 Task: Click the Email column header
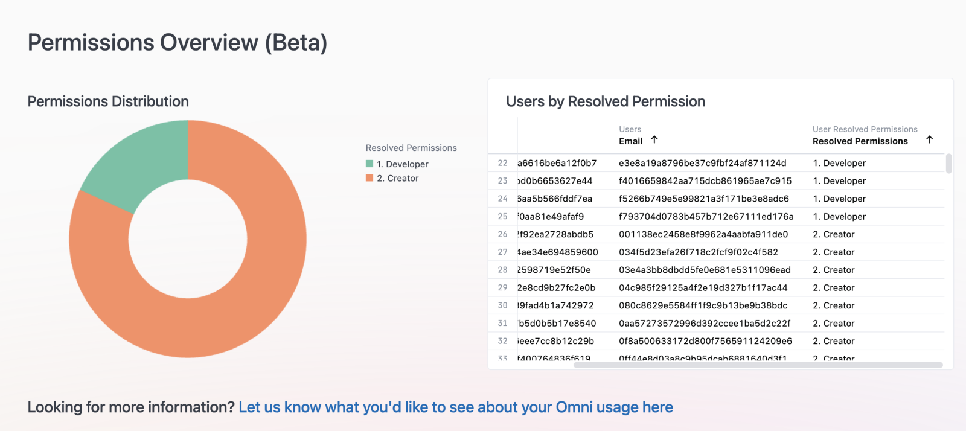(630, 141)
